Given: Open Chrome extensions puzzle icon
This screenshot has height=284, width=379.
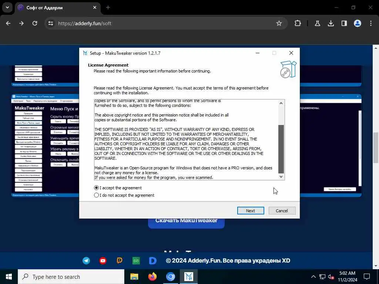Looking at the screenshot, I should pyautogui.click(x=298, y=23).
